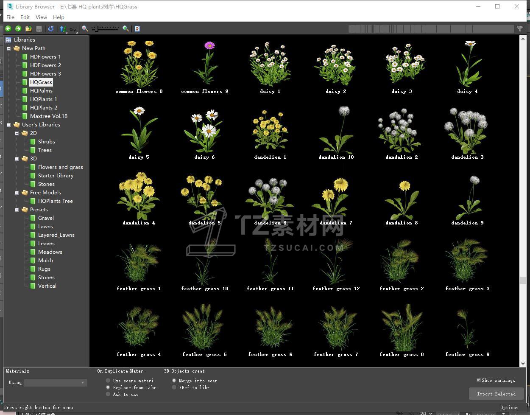This screenshot has width=530, height=415.
Task: Click the checklist preferences icon
Action: 137,28
